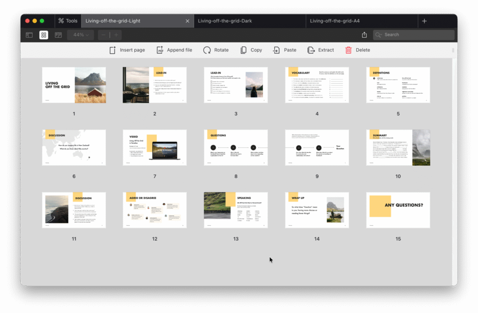Image resolution: width=478 pixels, height=313 pixels.
Task: Click the Append file PDF icon
Action: point(160,50)
